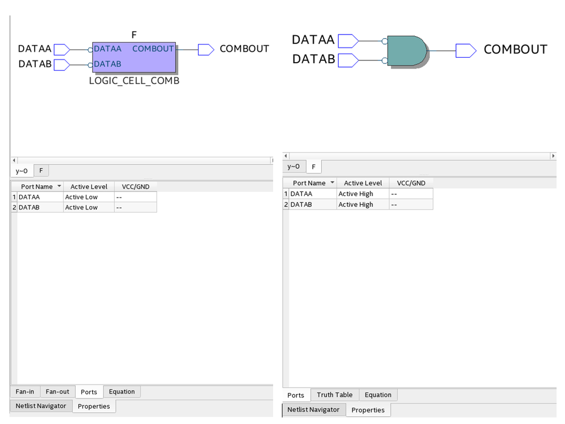Screen dimensions: 565x424
Task: Click DATAA input pin symbol feeding the AND gate
Action: 347,41
